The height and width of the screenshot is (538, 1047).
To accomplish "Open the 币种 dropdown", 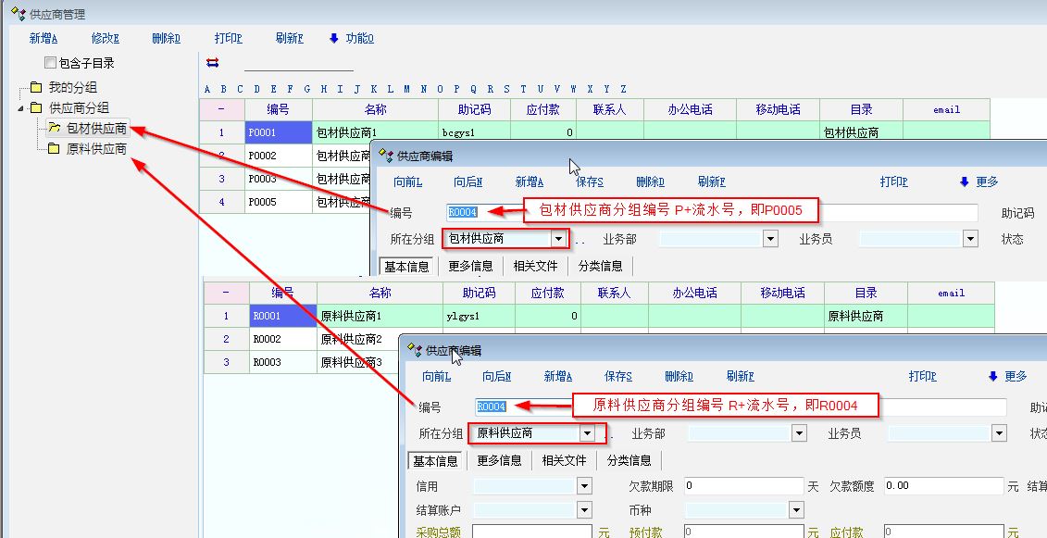I will pyautogui.click(x=796, y=509).
